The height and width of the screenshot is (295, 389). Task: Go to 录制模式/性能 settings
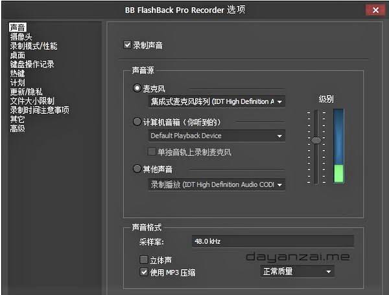click(x=33, y=46)
